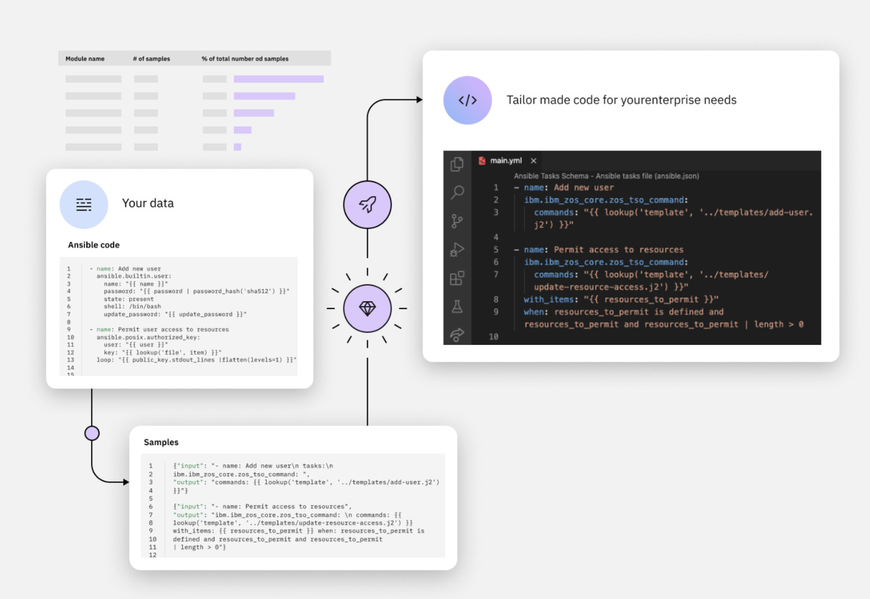Screen dimensions: 870x599
Task: Open the Search magnifier icon in the editor sidebar
Action: [x=457, y=193]
